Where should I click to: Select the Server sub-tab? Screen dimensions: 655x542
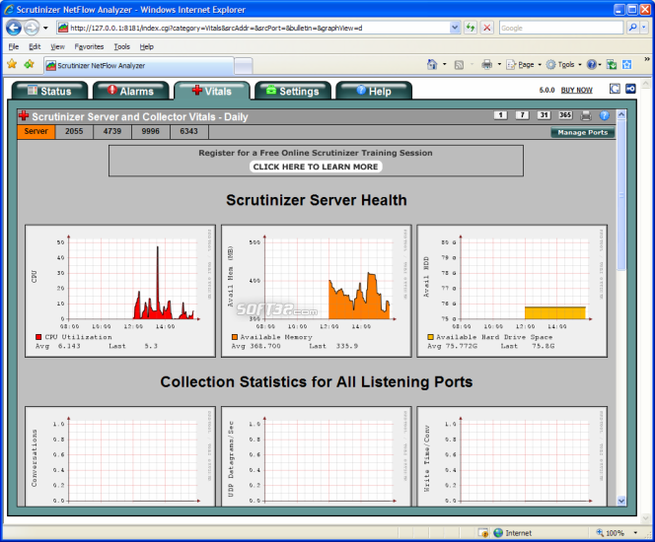point(36,131)
